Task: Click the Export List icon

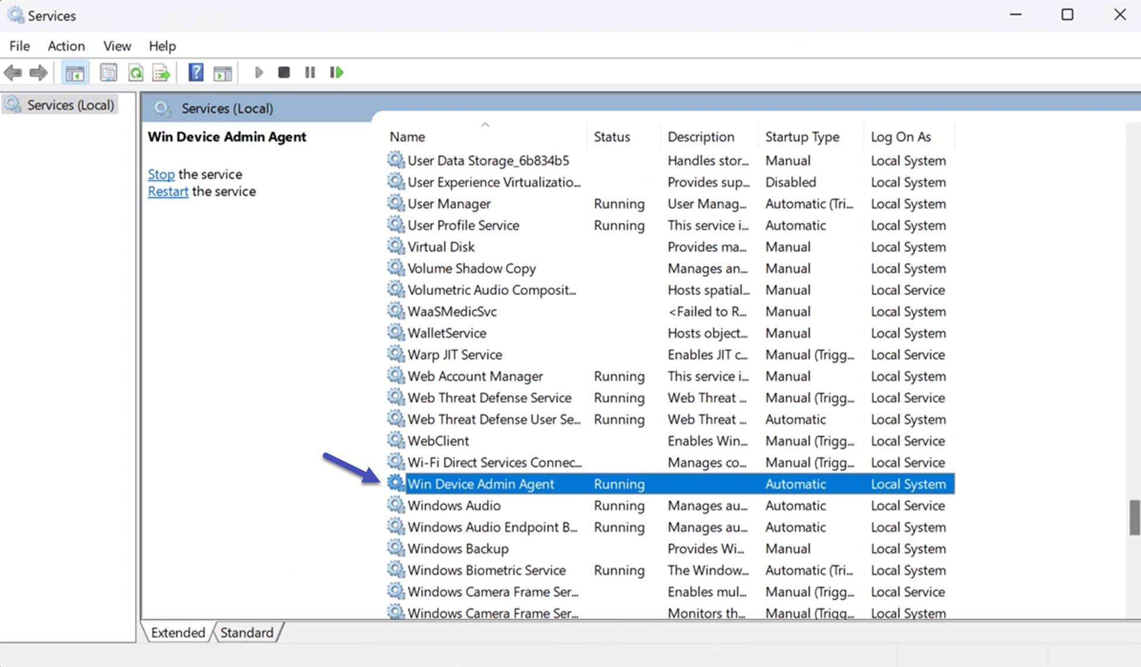Action: coord(160,72)
